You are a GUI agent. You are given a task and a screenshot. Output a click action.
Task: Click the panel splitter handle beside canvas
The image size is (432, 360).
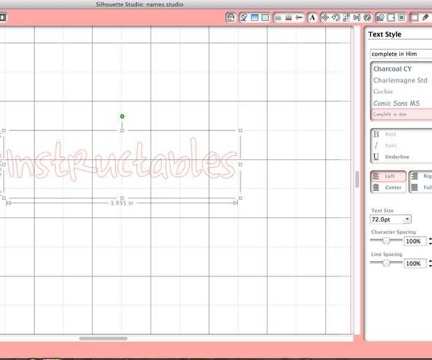coord(357,180)
